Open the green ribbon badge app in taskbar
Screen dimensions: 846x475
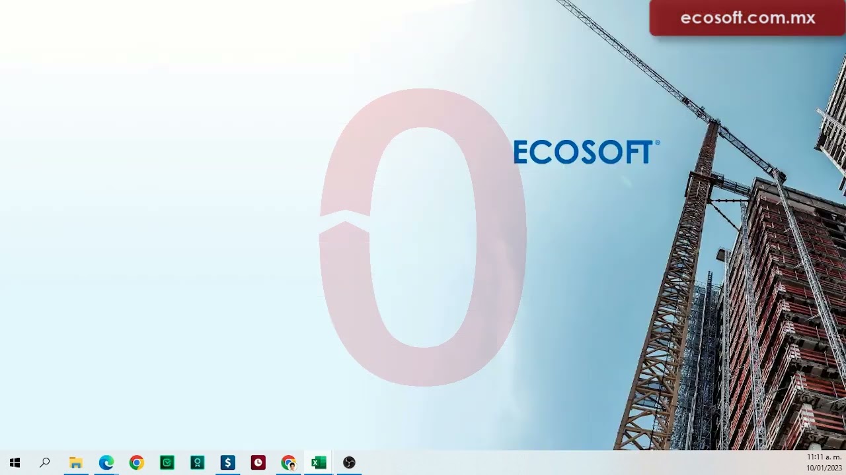[x=198, y=463]
